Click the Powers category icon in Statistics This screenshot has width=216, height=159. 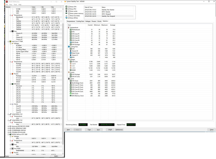tap(69, 72)
